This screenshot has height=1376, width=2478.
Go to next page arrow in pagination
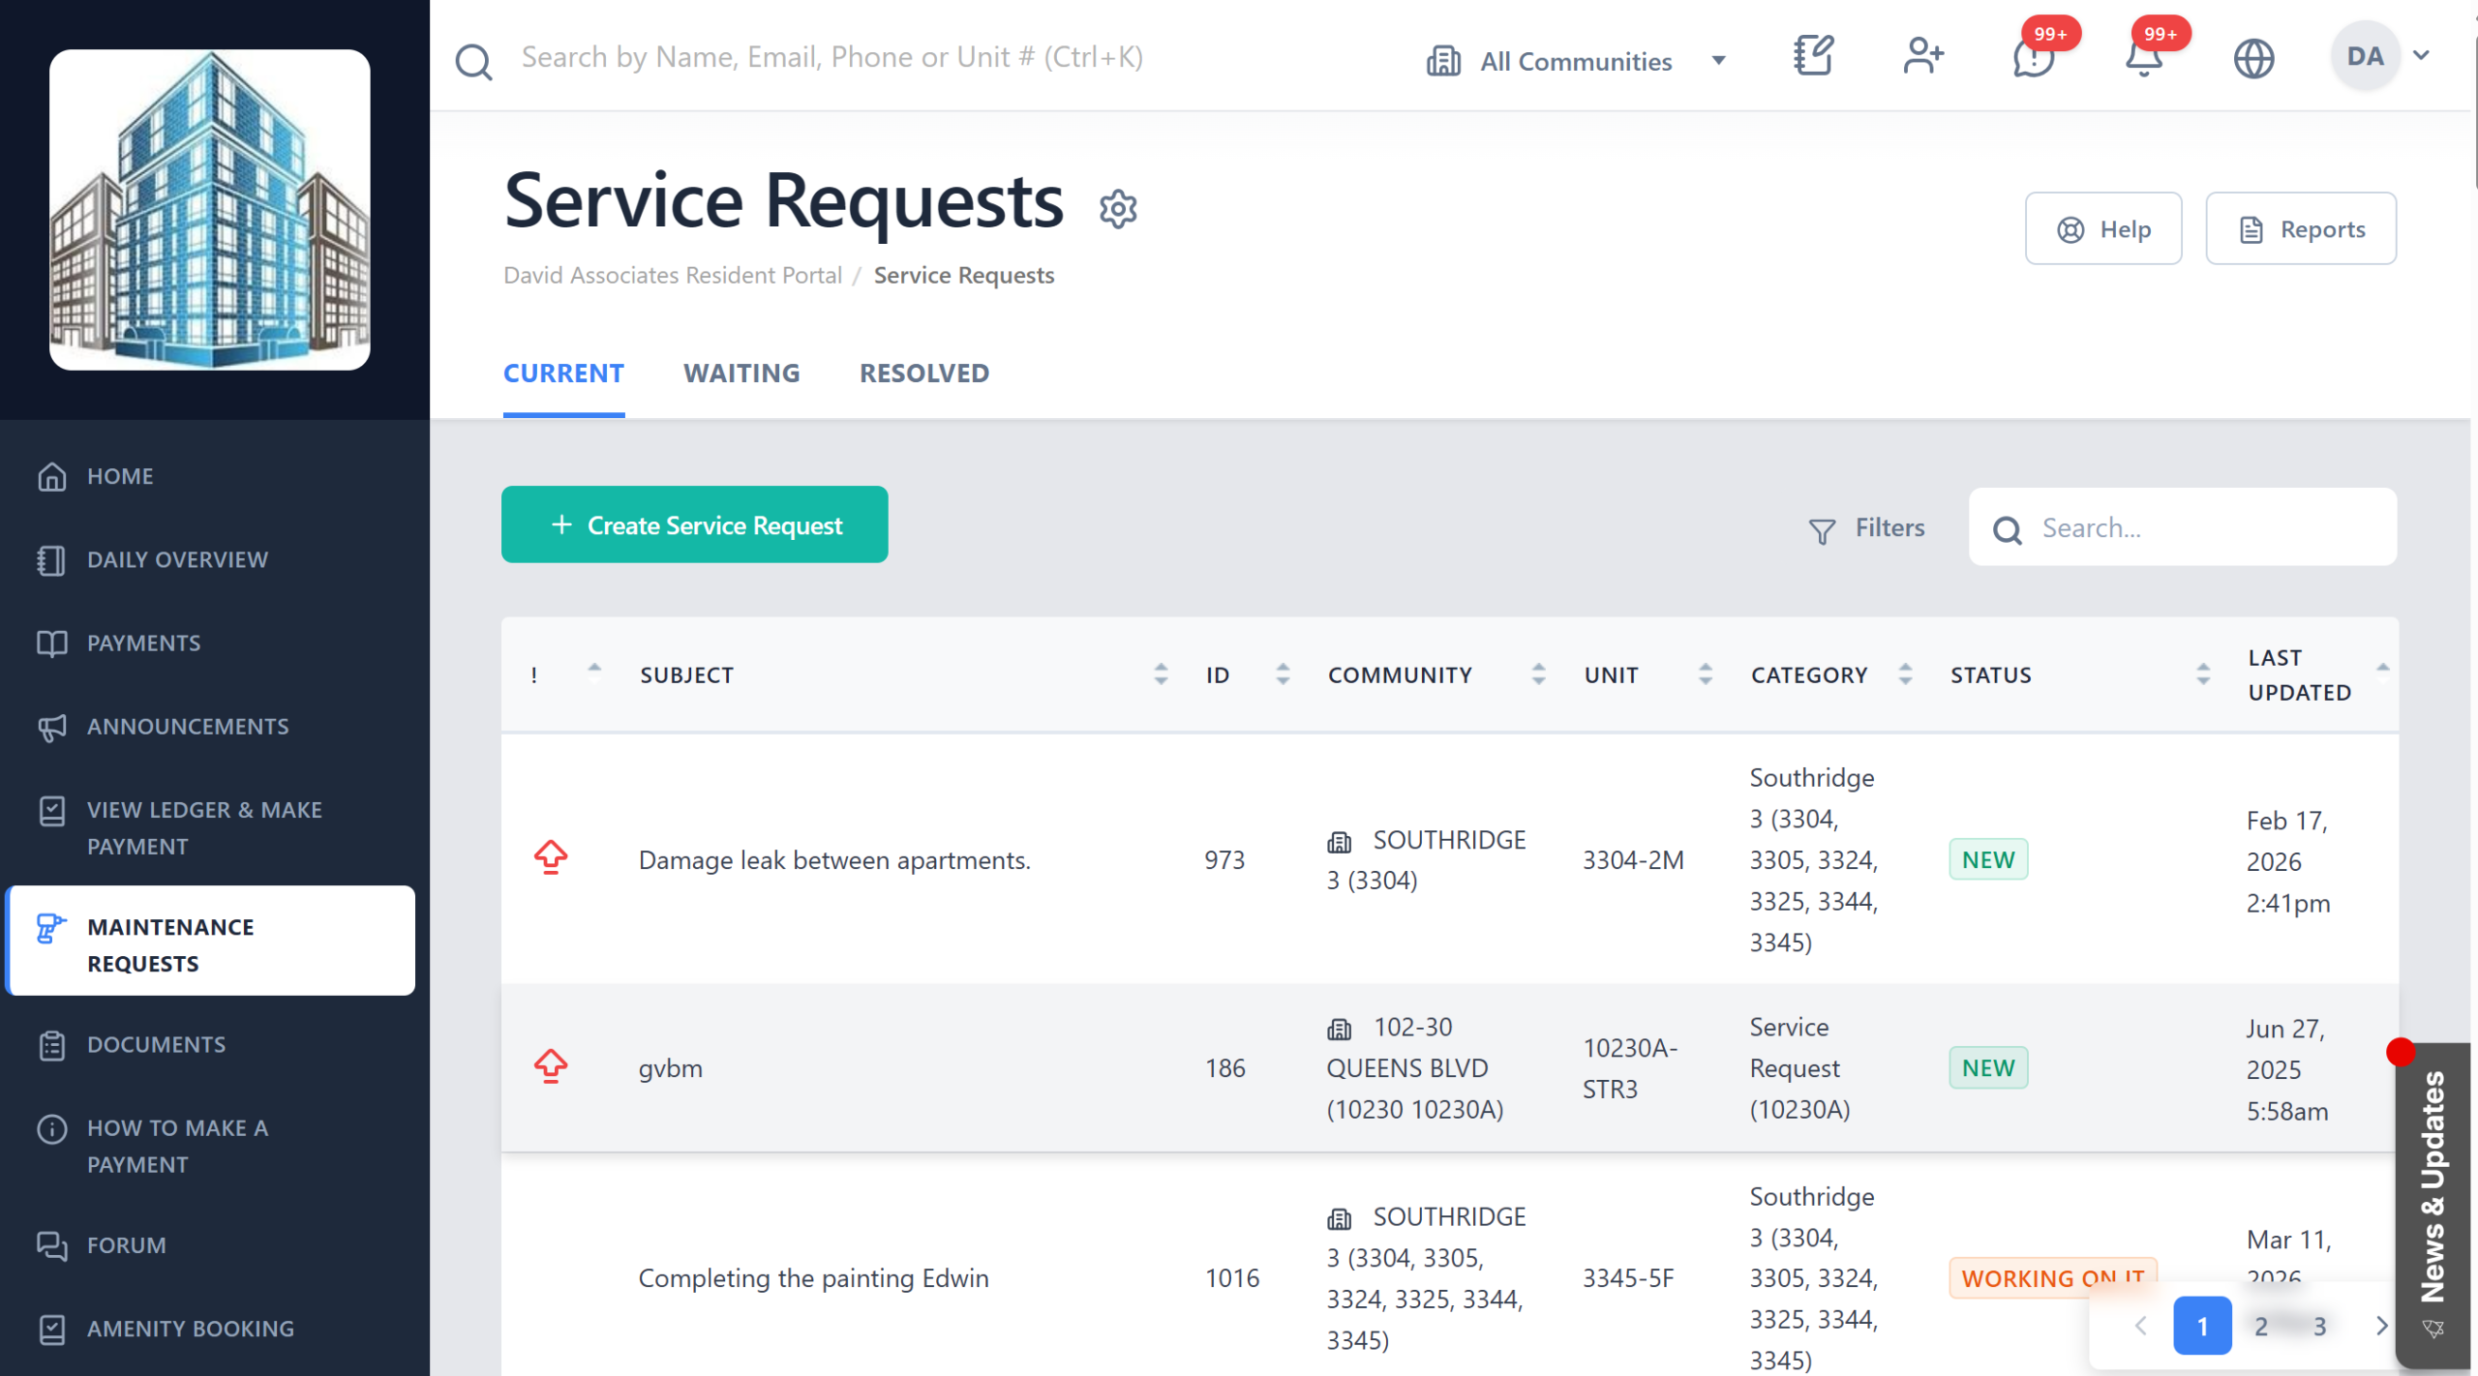click(x=2381, y=1326)
